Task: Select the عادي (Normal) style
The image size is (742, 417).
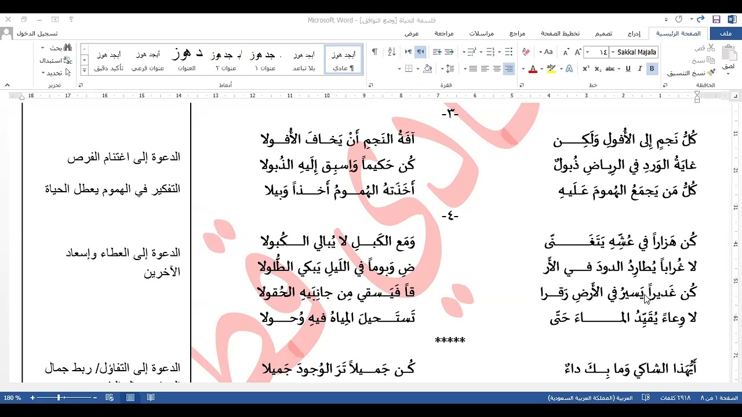Action: [x=343, y=60]
